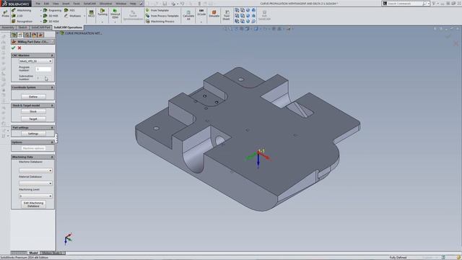Click the Target button

click(x=33, y=119)
